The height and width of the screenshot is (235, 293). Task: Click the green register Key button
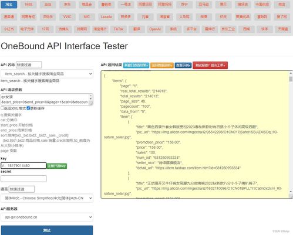57,166
